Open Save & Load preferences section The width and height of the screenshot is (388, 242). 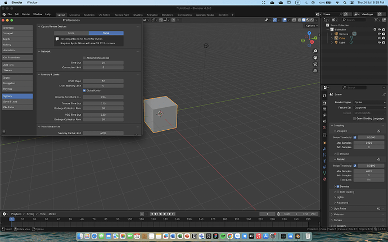click(17, 102)
